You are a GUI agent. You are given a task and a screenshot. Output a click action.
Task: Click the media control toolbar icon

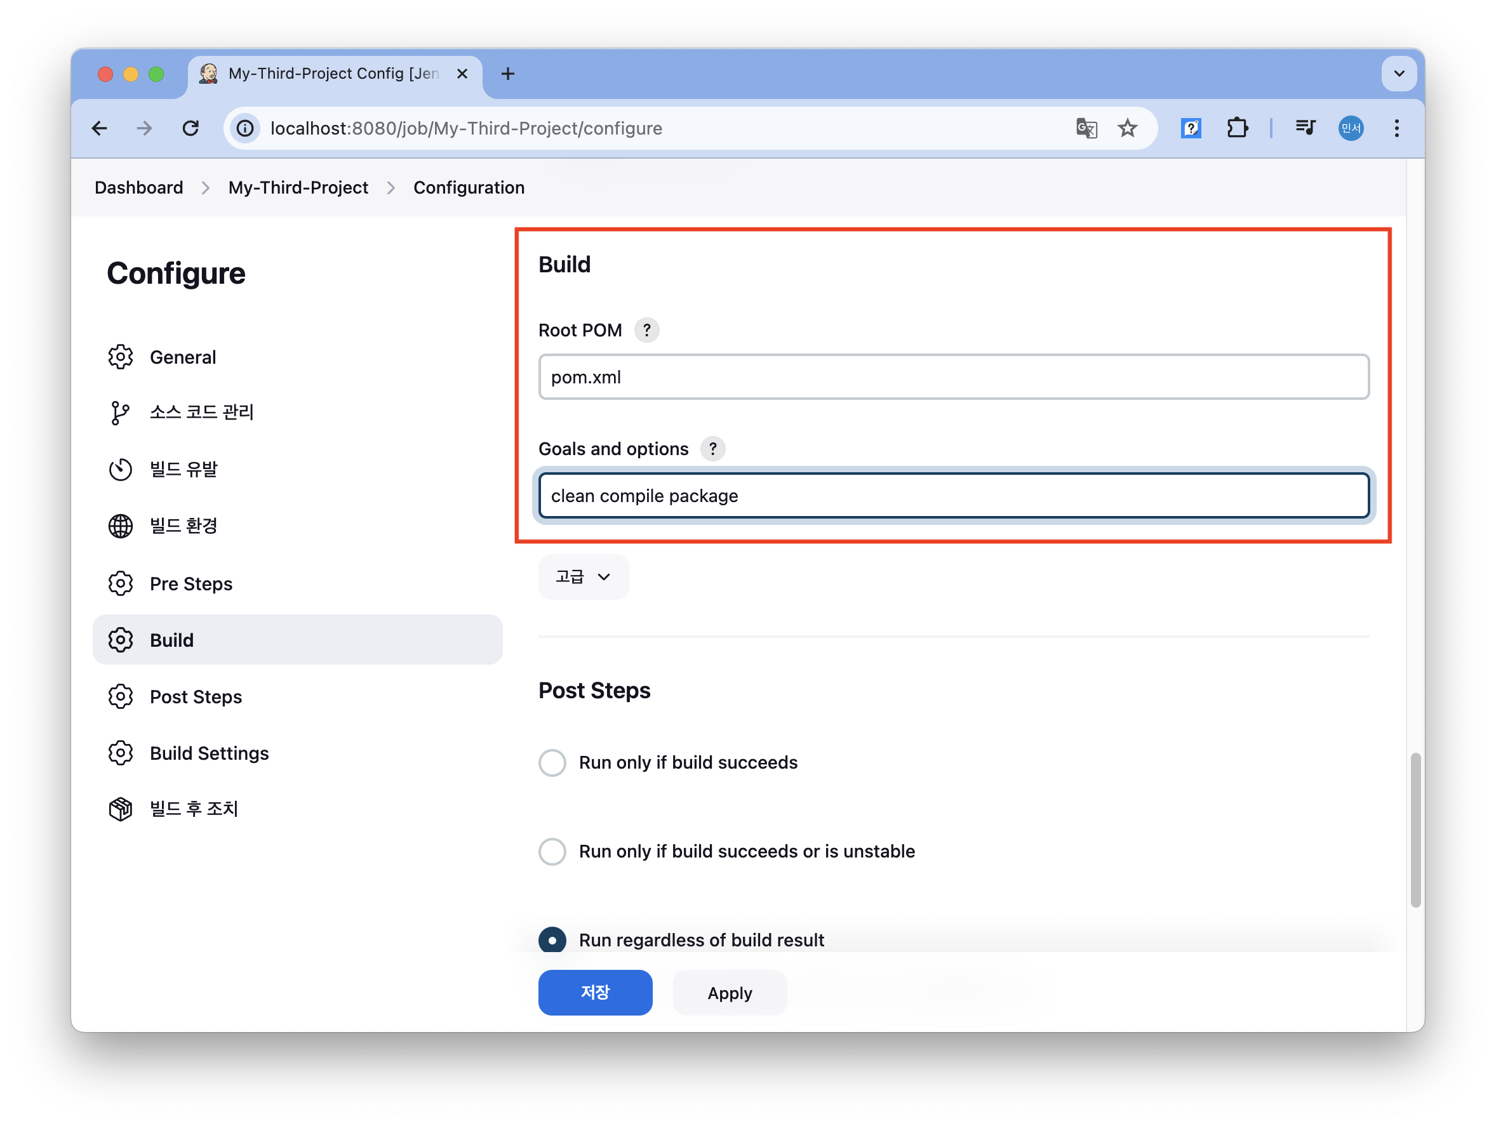pos(1306,128)
